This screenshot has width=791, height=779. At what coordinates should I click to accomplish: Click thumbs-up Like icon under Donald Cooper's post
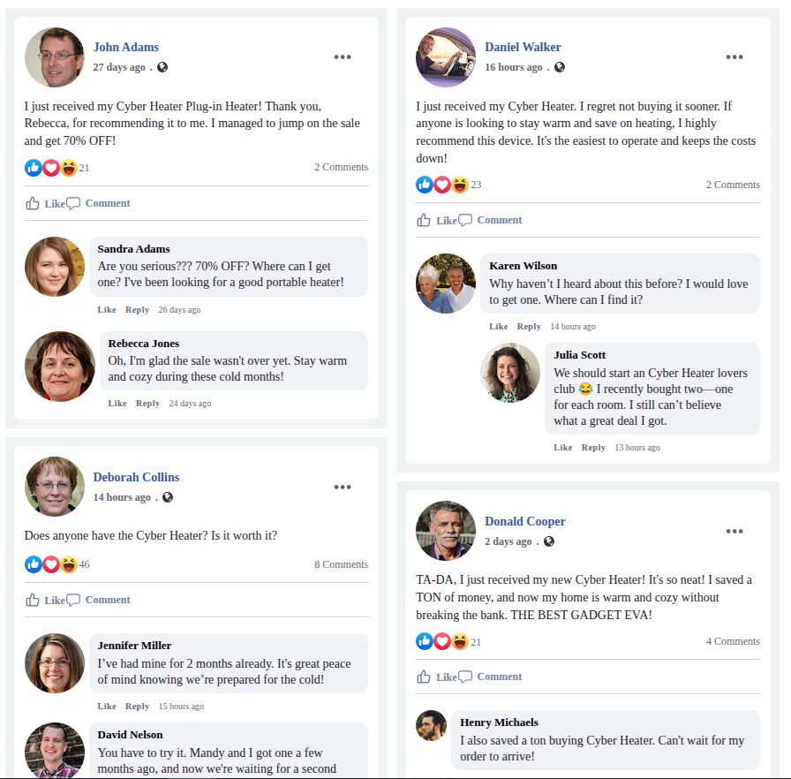tap(425, 677)
